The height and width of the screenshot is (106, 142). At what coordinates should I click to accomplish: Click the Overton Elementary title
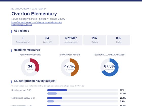pyautogui.click(x=34, y=14)
